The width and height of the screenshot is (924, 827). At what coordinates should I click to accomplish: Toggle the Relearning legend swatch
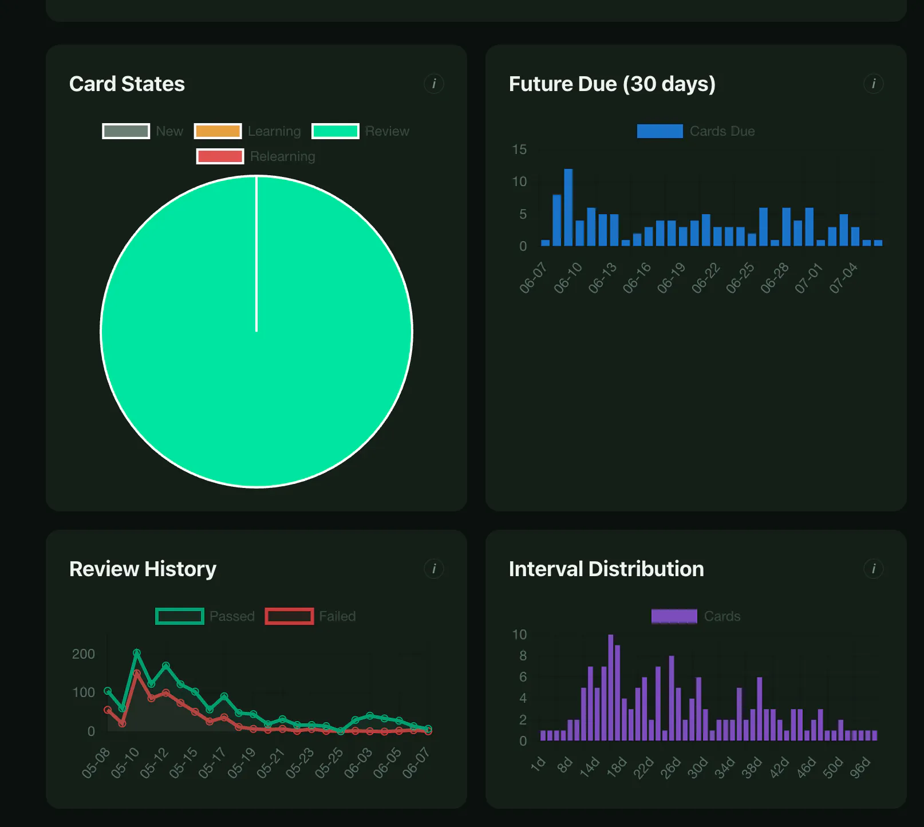coord(220,156)
